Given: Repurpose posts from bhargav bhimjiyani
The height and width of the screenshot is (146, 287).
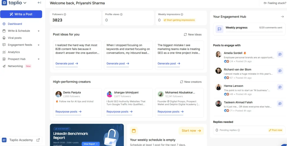Looking at the screenshot, I should tap(119, 112).
